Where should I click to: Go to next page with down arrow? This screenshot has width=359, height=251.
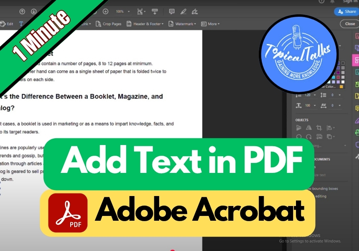click(34, 12)
